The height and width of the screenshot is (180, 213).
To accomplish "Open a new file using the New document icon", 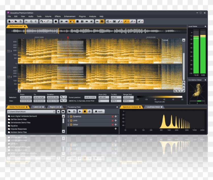I will (x=9, y=22).
